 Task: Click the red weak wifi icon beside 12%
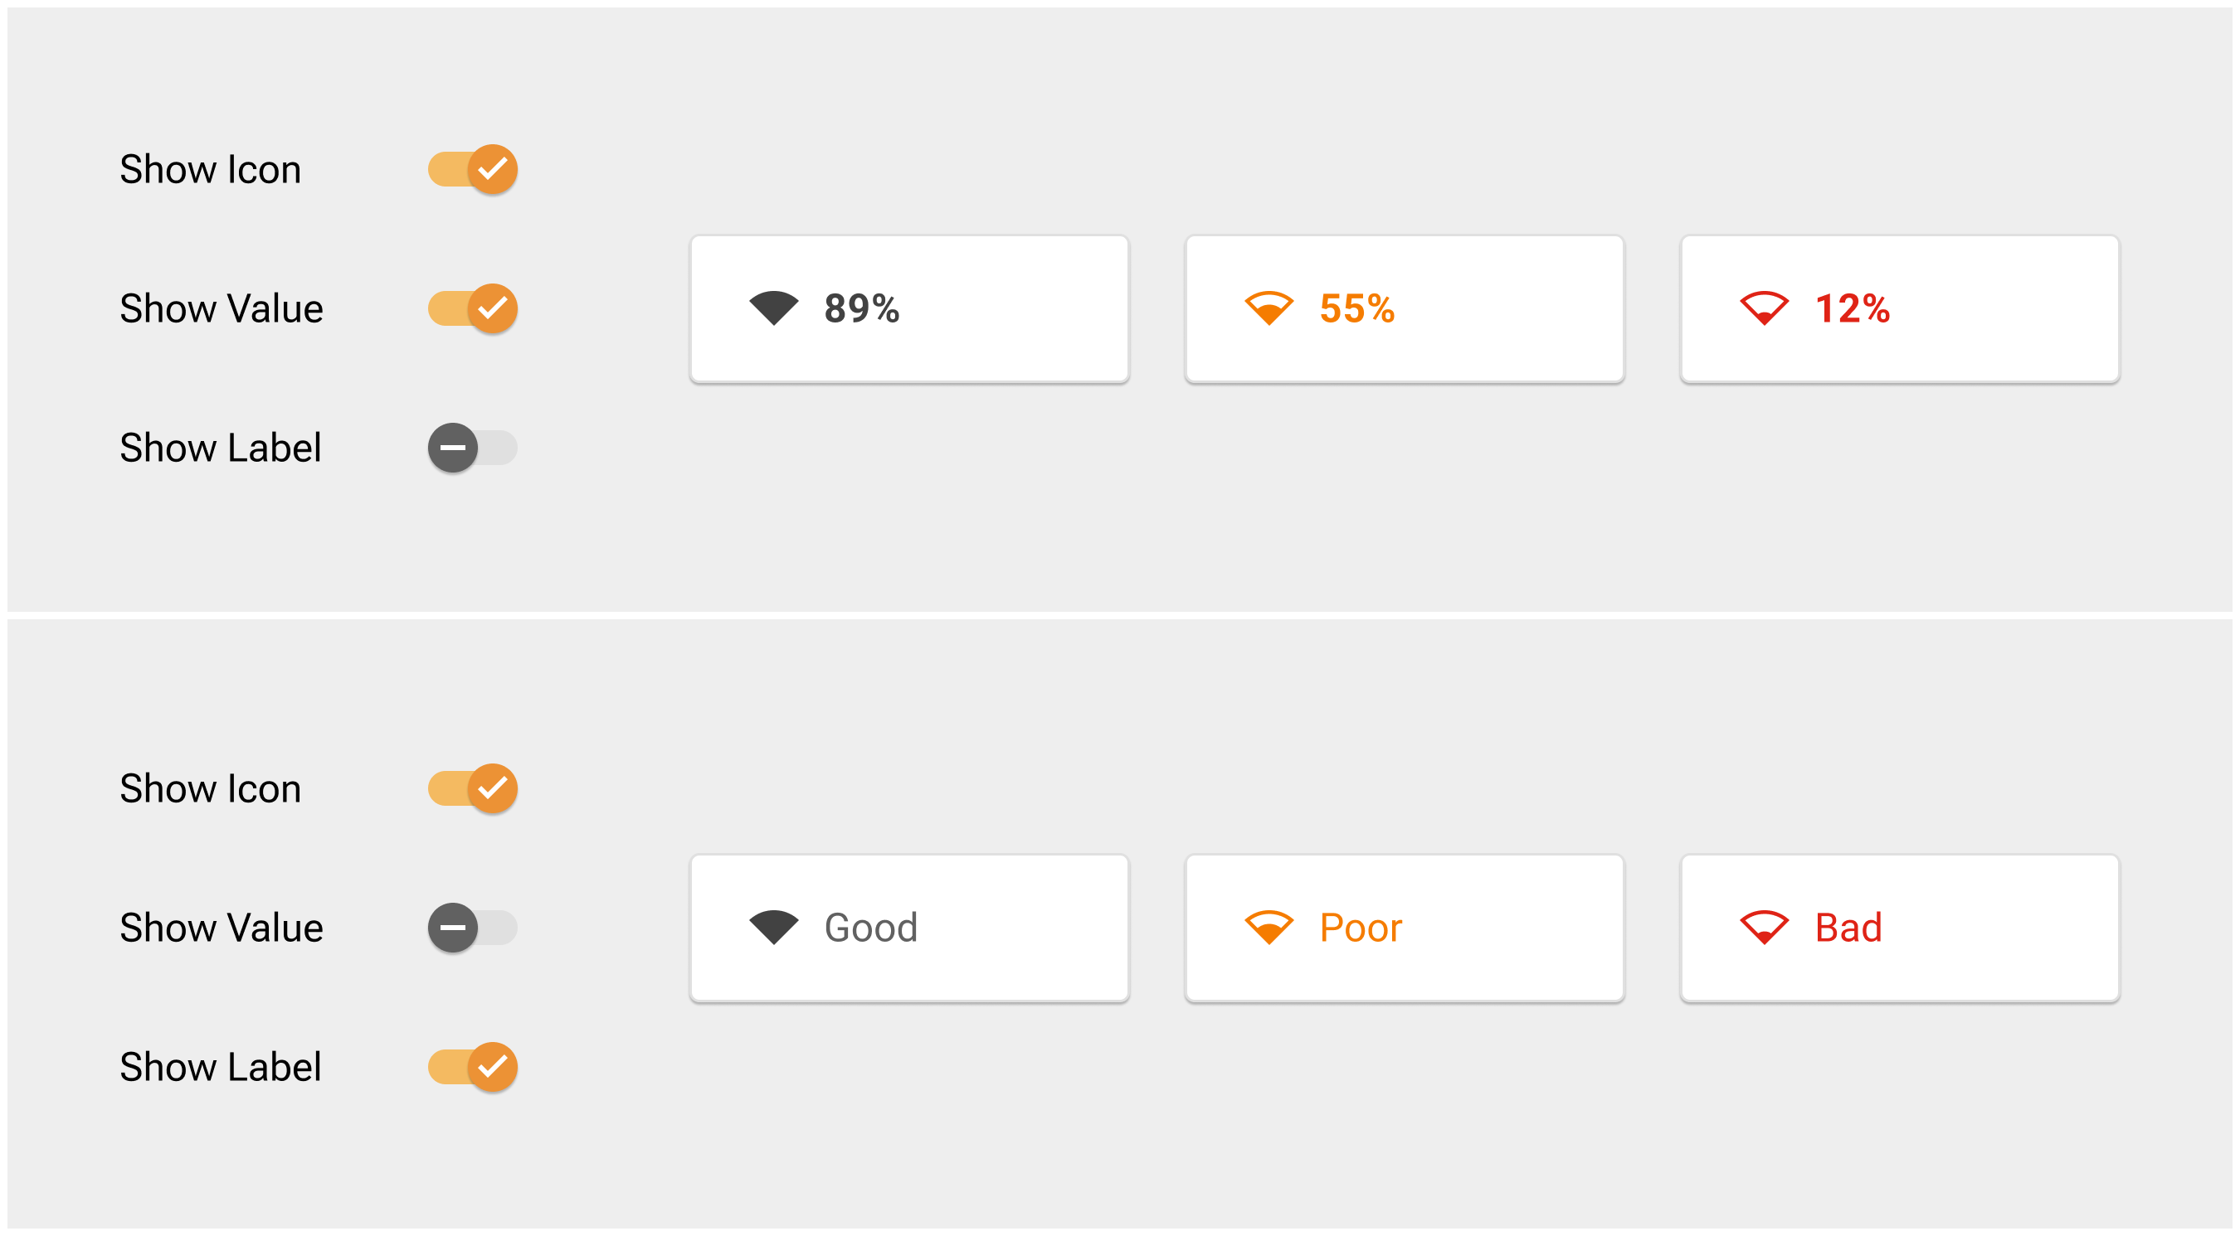coord(1764,308)
